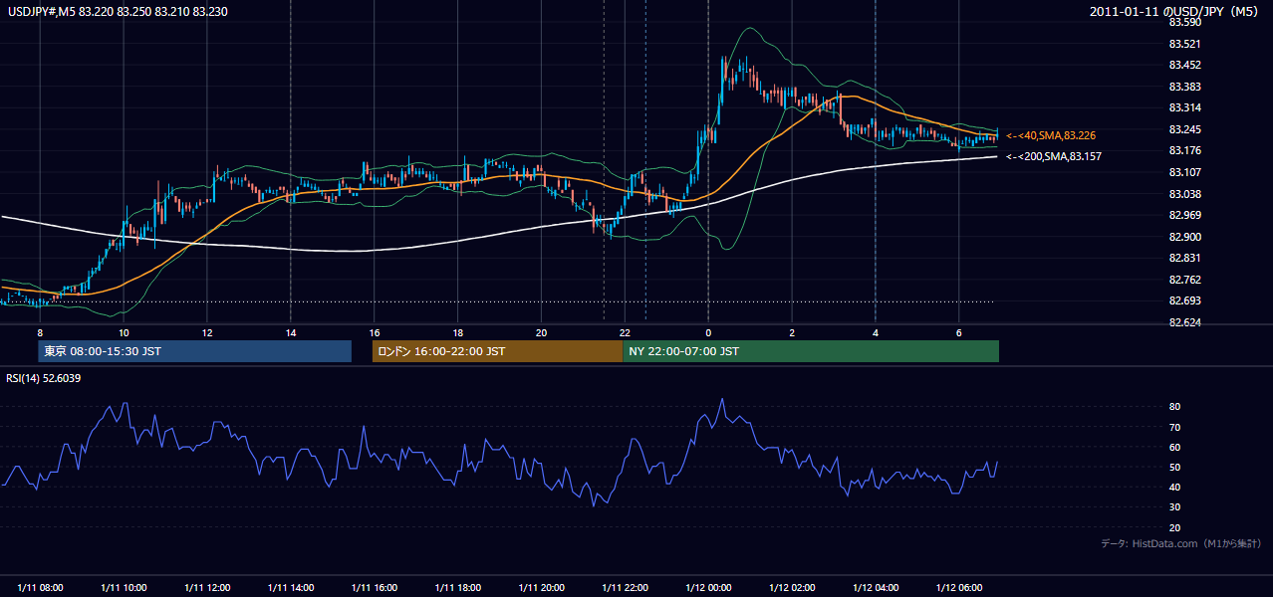Click hour tick 14 under price chart
This screenshot has height=597, width=1273.
tap(291, 332)
